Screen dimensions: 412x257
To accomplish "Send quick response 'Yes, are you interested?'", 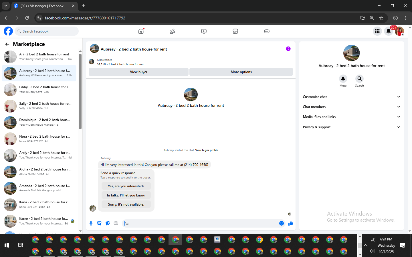I will [x=126, y=186].
